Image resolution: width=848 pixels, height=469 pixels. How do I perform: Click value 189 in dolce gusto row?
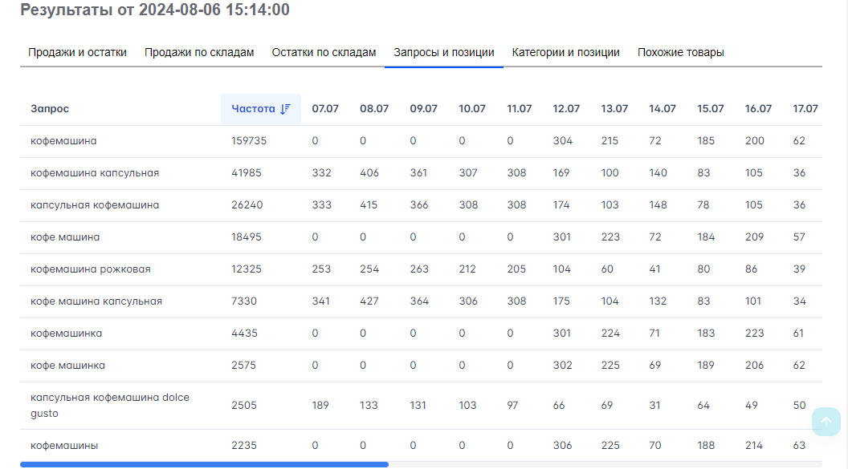pos(320,406)
